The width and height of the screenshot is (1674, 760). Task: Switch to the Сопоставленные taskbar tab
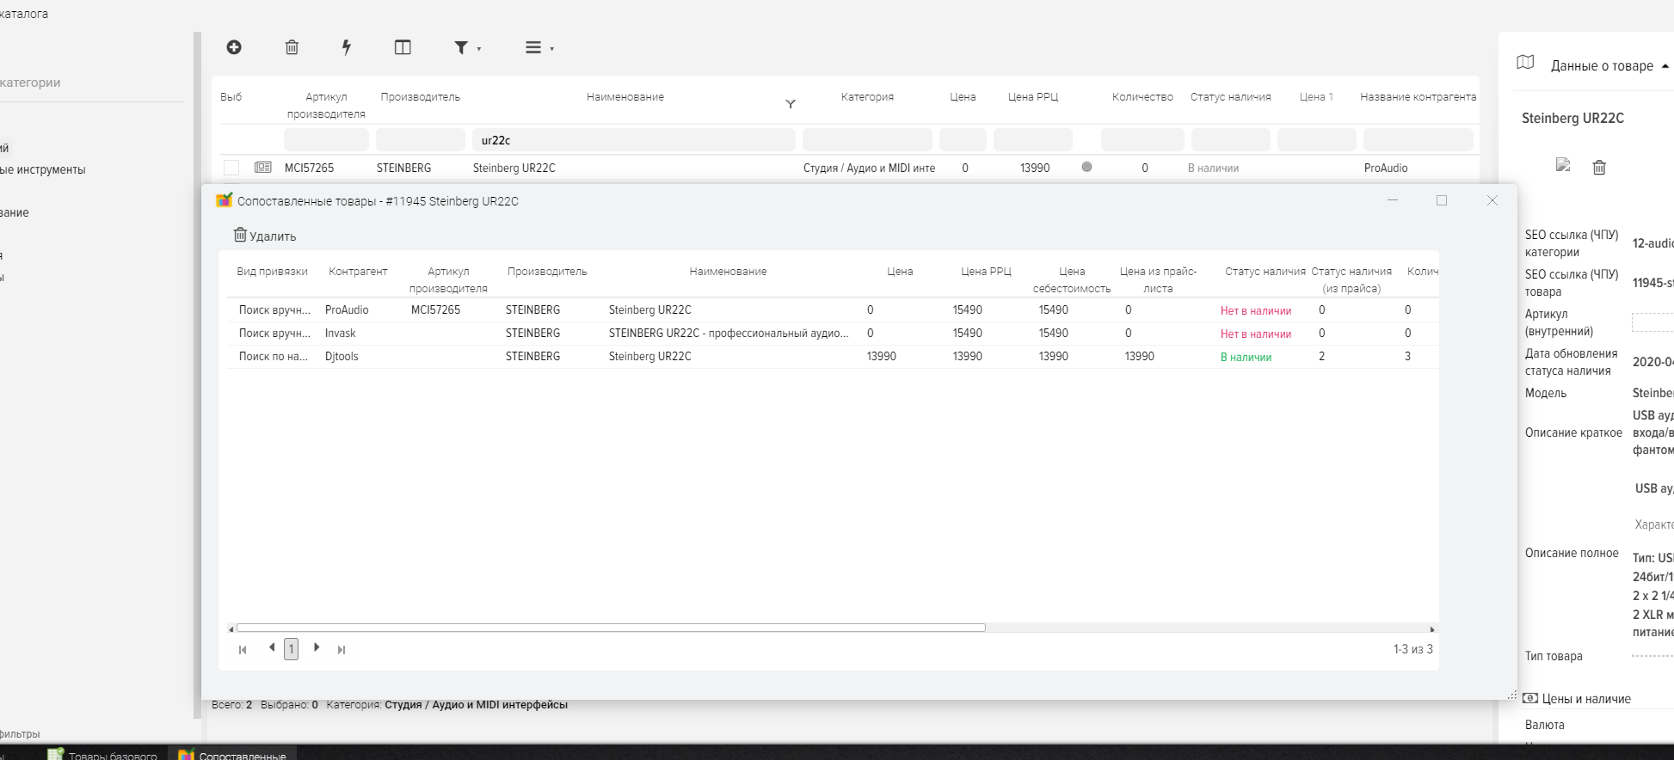click(232, 754)
